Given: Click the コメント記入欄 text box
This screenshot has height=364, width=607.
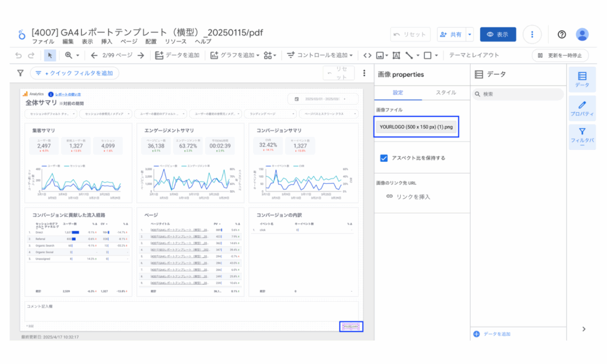Looking at the screenshot, I should click(x=191, y=312).
